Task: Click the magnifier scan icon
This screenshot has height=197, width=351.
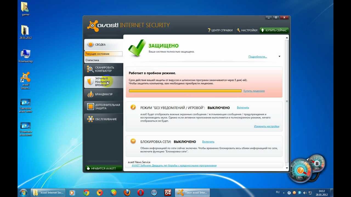Action: 90,69
